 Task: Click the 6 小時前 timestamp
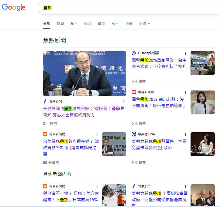click(x=139, y=163)
